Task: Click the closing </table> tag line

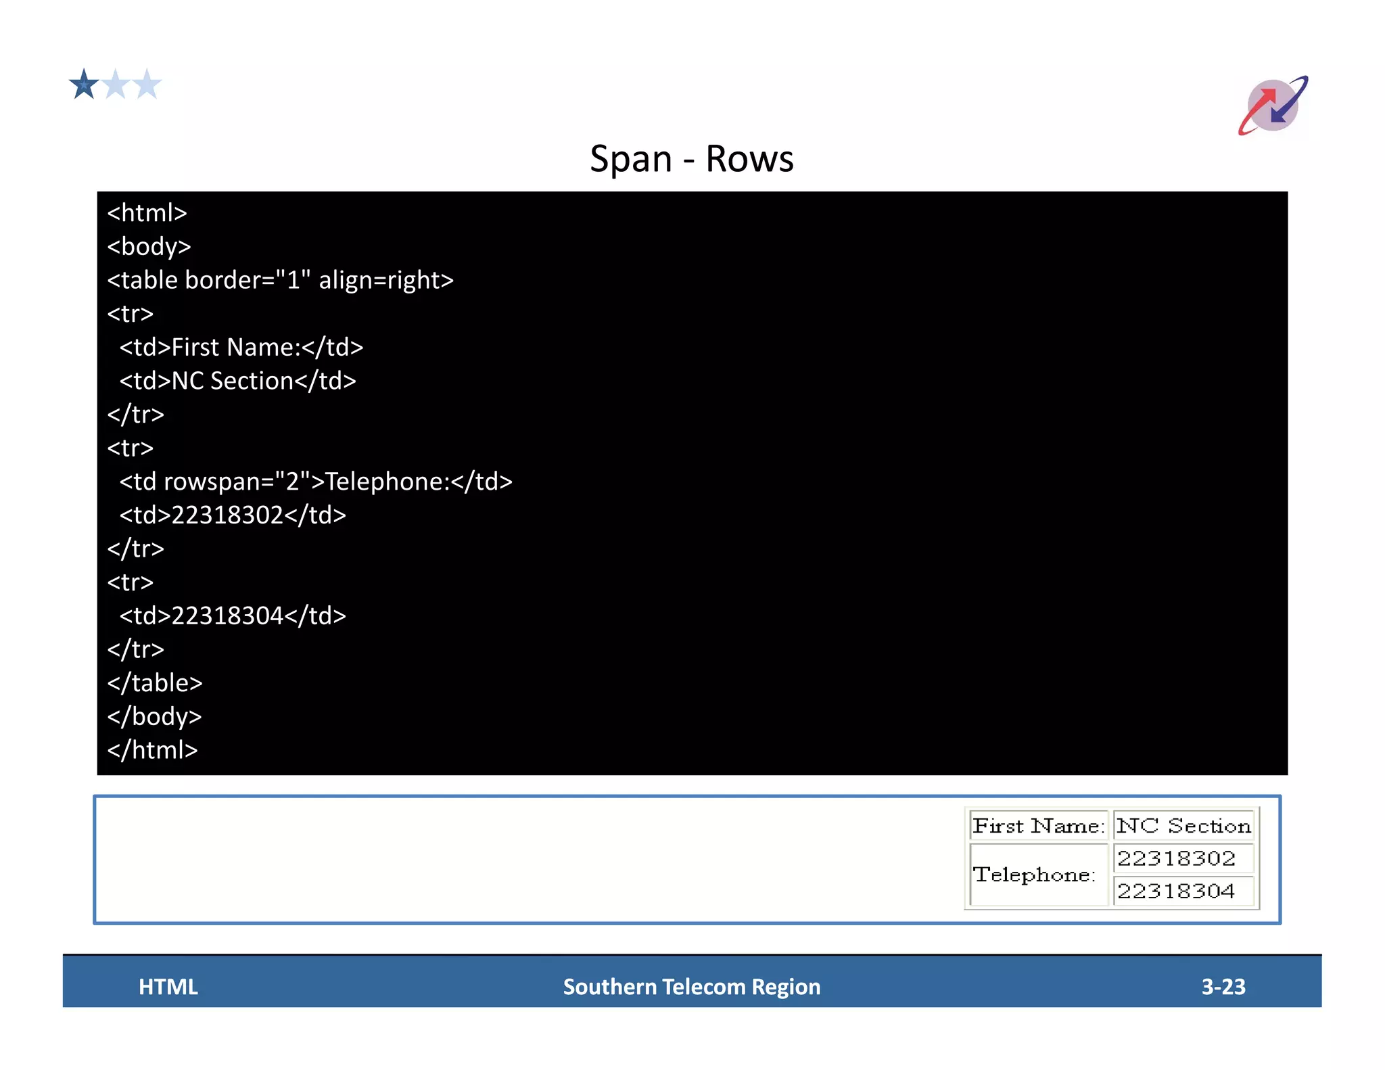Action: (155, 683)
